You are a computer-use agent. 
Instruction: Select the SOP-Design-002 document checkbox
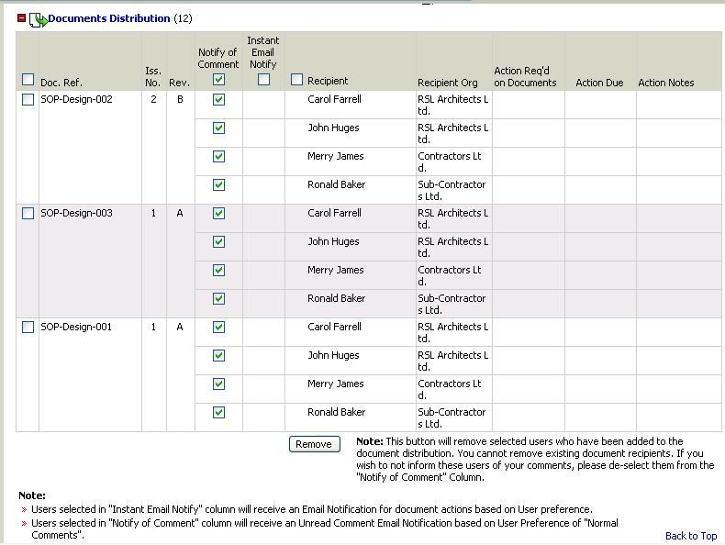click(x=28, y=99)
